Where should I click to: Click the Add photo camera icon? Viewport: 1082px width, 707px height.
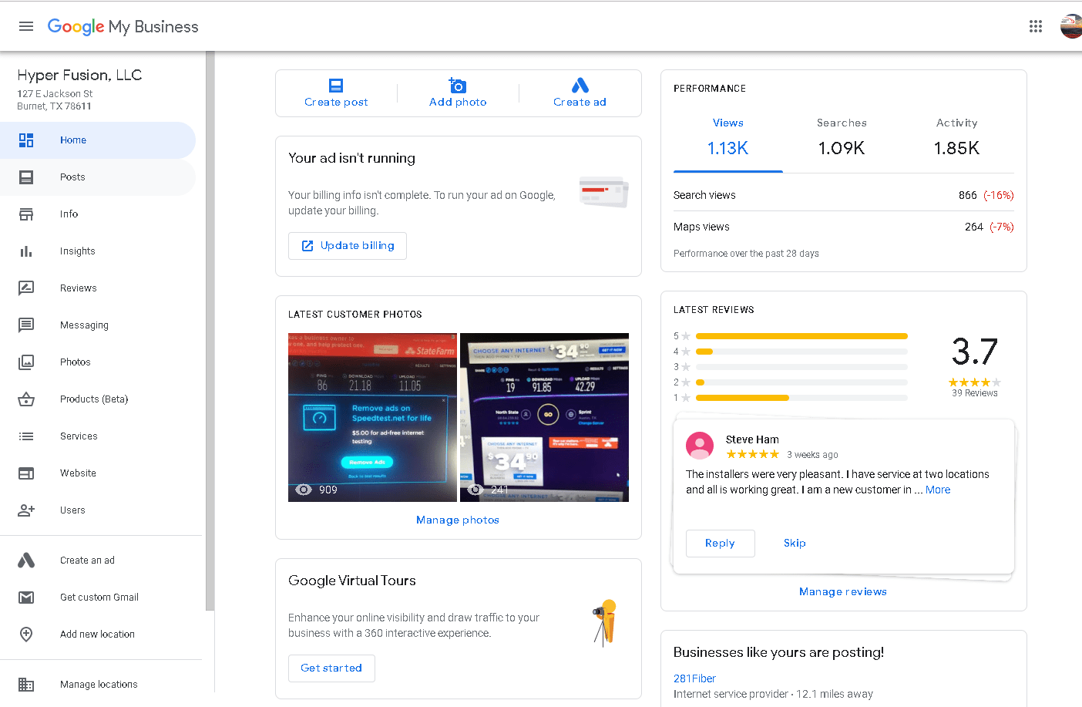click(x=458, y=86)
